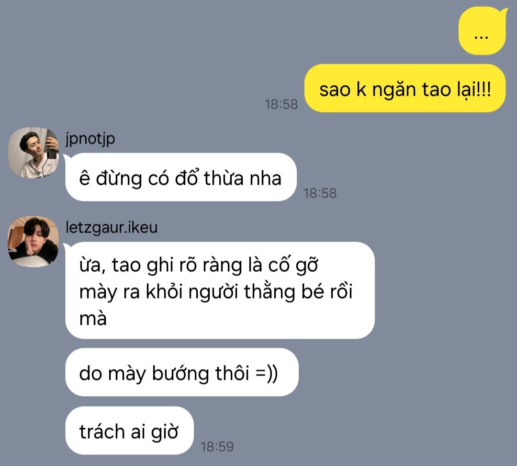
Task: Tap the jpnotjp username label
Action: 90,139
